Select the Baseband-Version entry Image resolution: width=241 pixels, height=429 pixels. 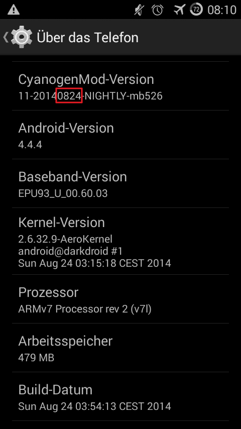tap(120, 183)
